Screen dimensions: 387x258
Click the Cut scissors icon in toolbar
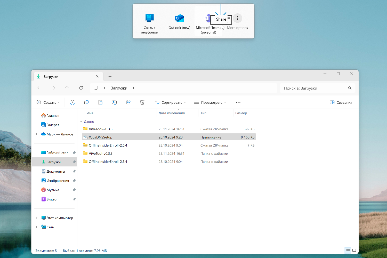(x=72, y=102)
